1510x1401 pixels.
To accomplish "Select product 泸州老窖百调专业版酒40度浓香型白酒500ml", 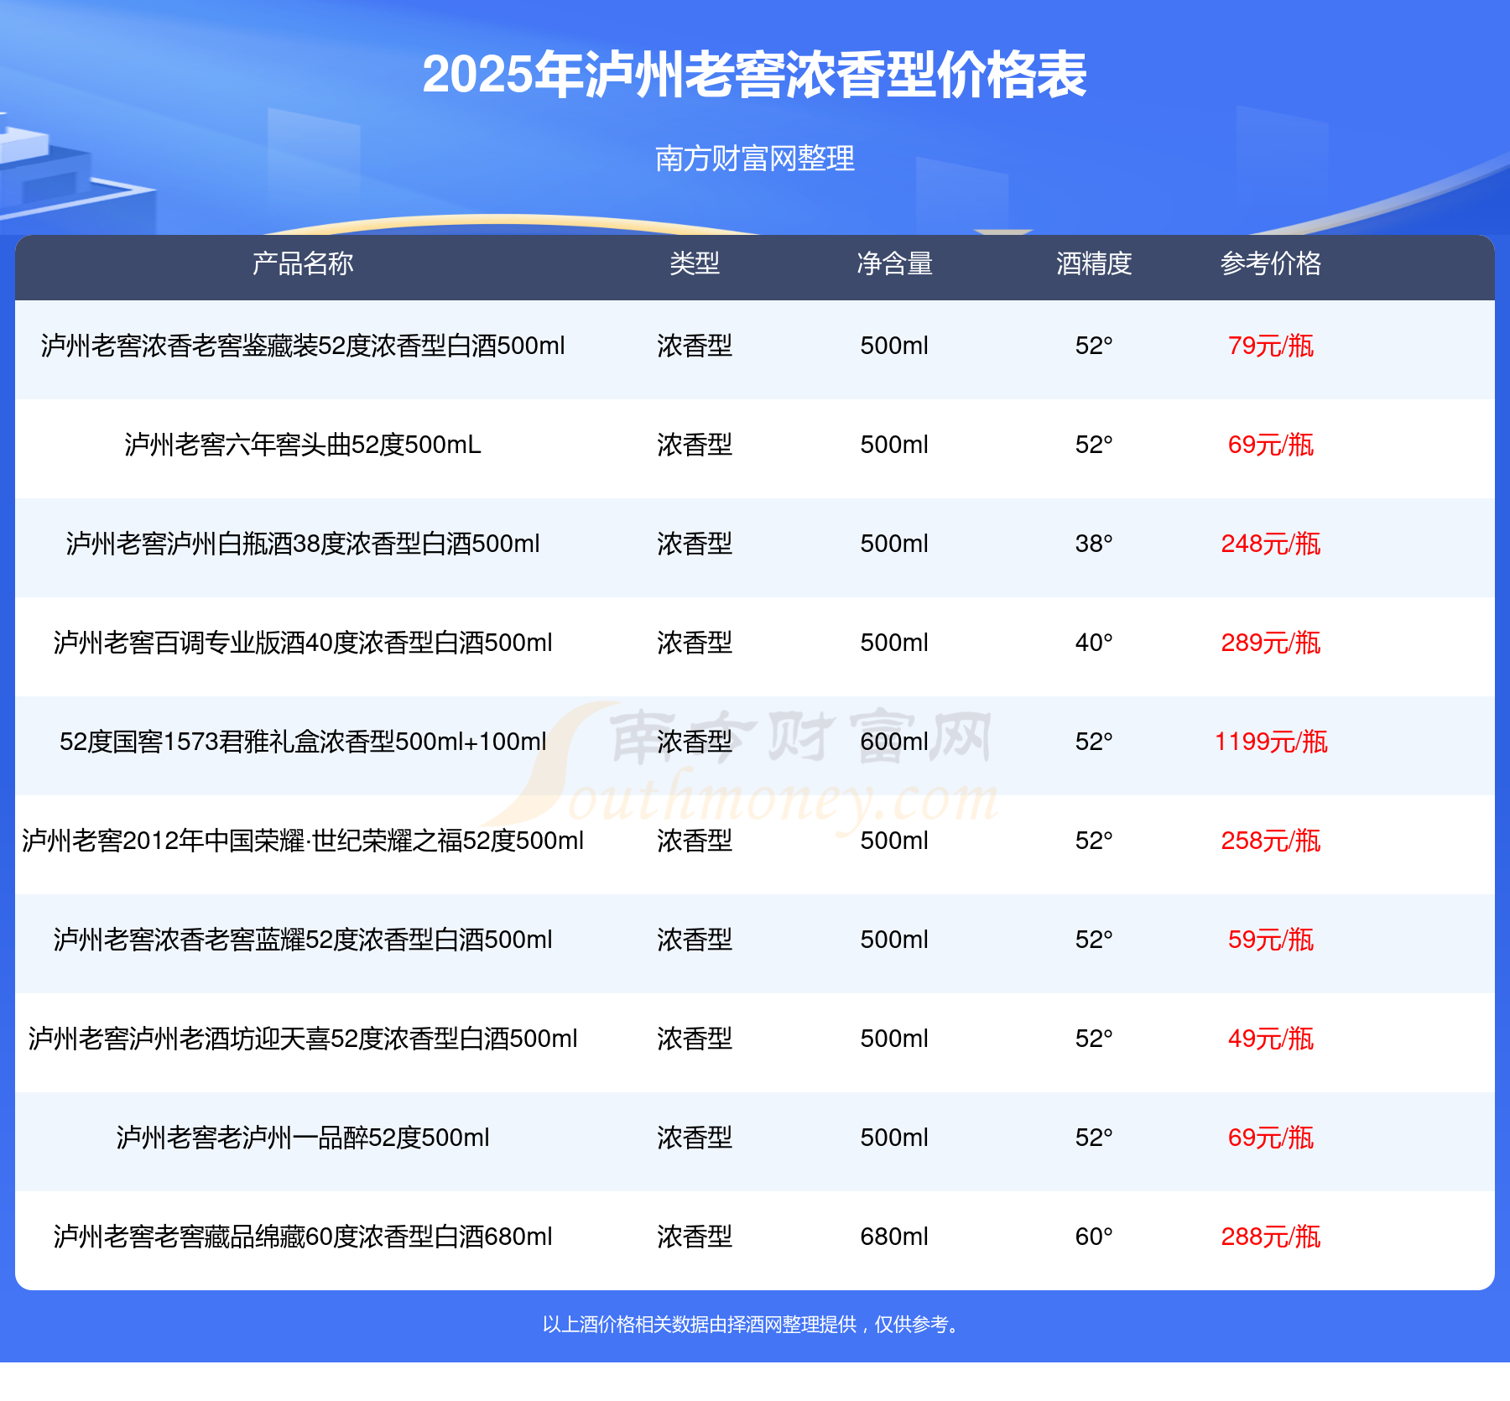I will 303,643.
